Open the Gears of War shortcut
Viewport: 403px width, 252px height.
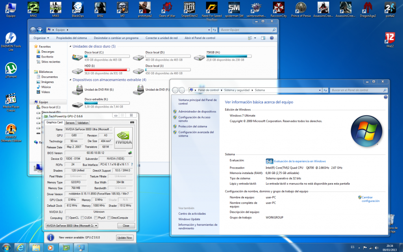tap(167, 9)
